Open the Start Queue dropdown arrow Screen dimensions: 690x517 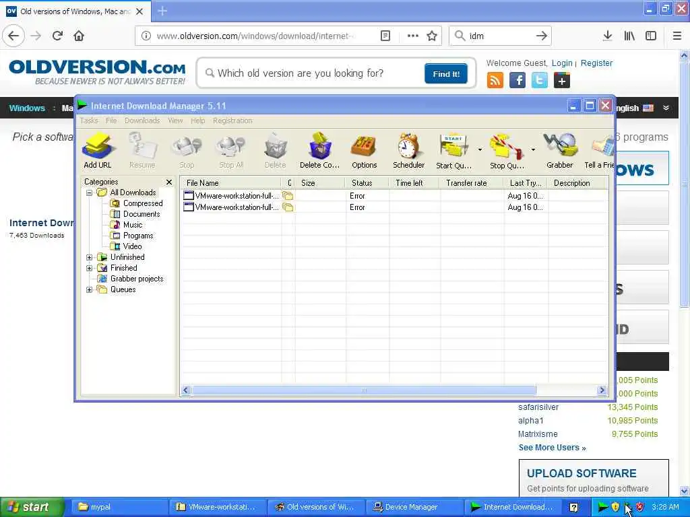pyautogui.click(x=480, y=150)
